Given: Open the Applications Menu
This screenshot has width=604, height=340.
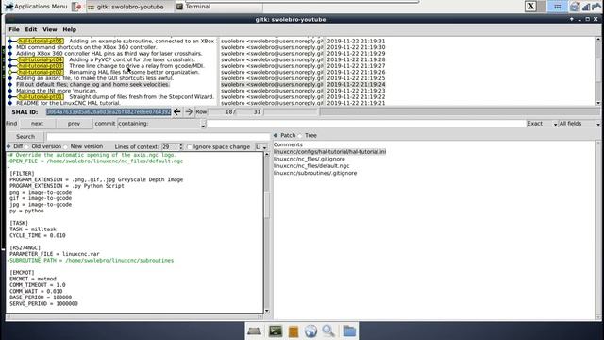Looking at the screenshot, I should pyautogui.click(x=36, y=7).
